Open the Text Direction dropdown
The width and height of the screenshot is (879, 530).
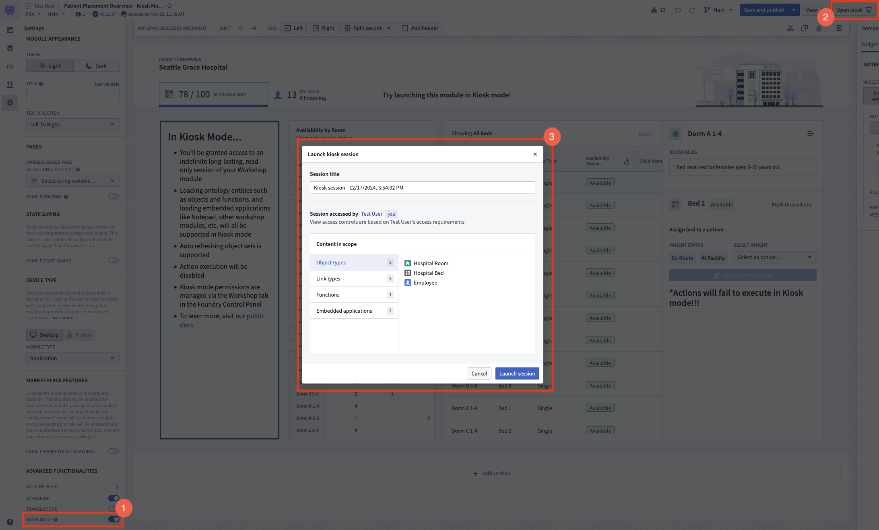(x=72, y=124)
